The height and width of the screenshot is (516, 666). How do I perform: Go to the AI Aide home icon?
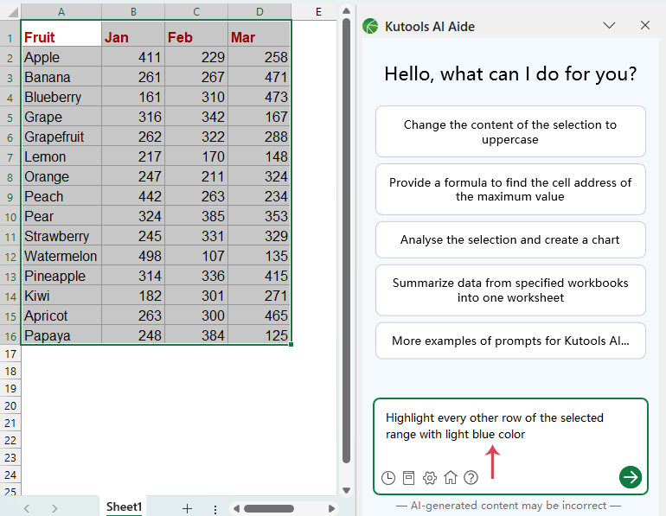point(450,477)
